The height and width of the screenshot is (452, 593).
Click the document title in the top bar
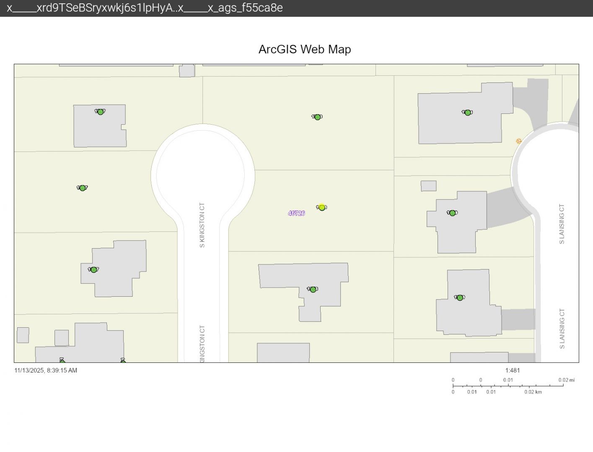click(145, 8)
